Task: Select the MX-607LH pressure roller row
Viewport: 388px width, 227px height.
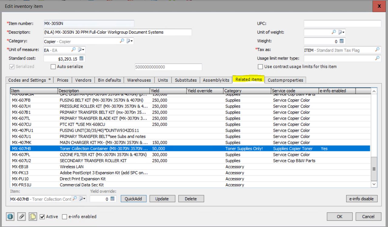Action: pyautogui.click(x=190, y=106)
